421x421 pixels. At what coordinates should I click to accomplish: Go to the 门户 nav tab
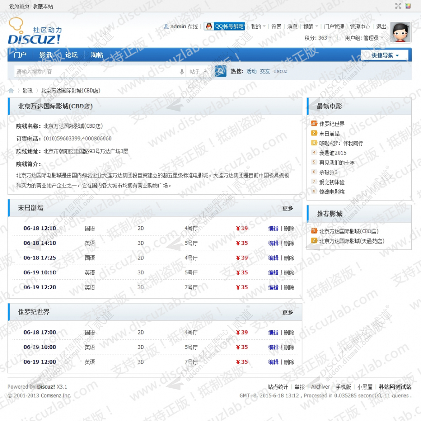20,55
